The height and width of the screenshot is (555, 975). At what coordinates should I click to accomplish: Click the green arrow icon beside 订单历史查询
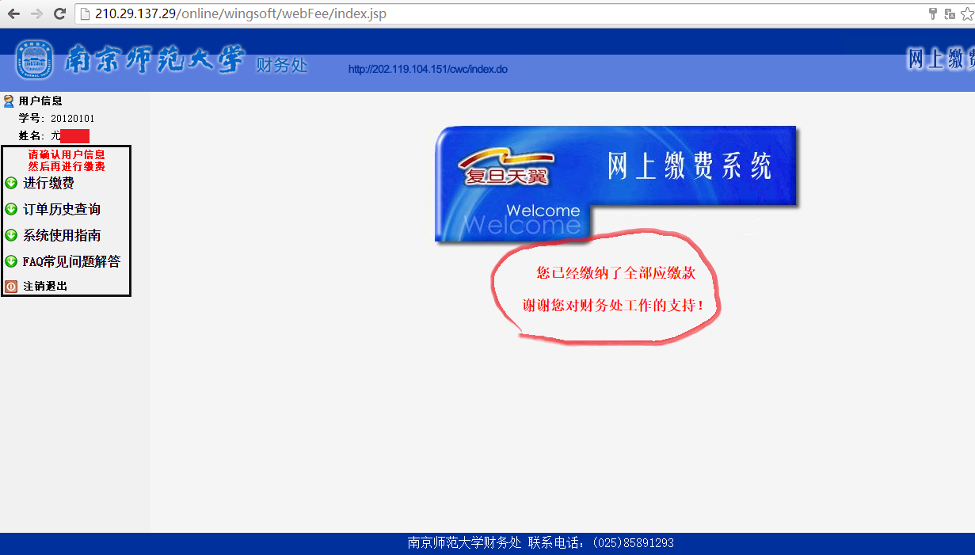11,210
